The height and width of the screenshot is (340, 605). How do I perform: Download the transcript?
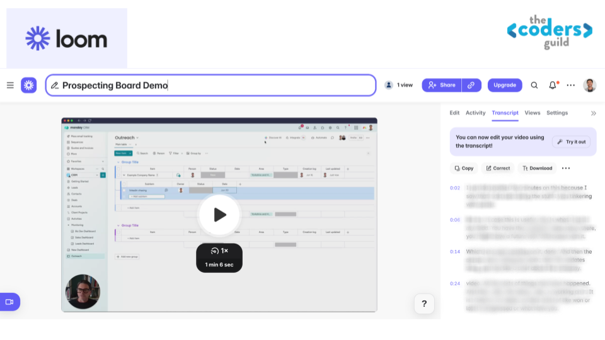pos(537,168)
